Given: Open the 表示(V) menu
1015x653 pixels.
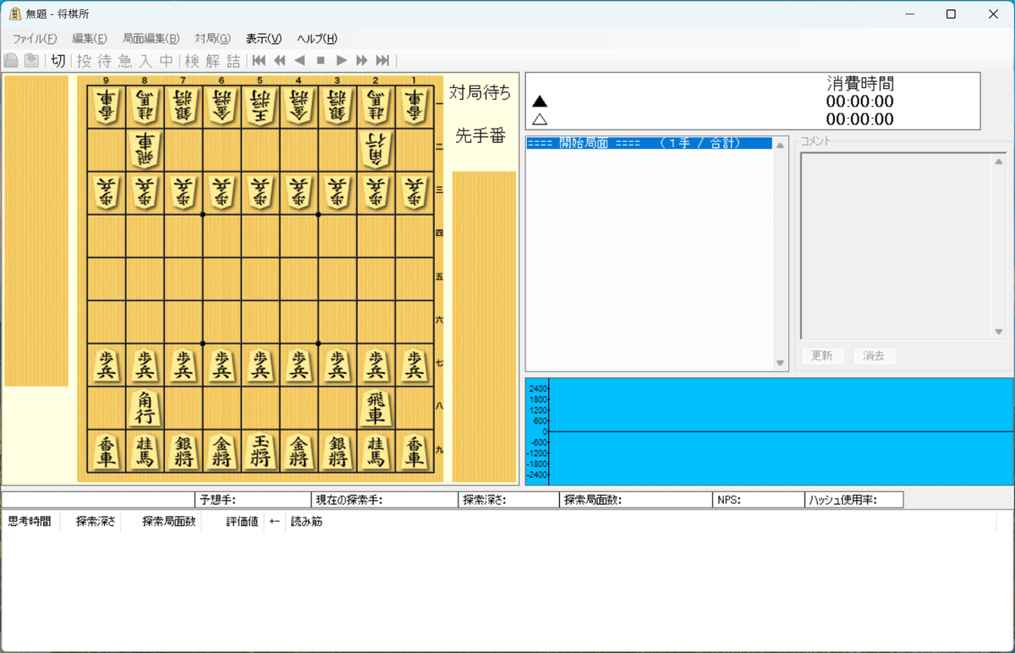Looking at the screenshot, I should (263, 38).
